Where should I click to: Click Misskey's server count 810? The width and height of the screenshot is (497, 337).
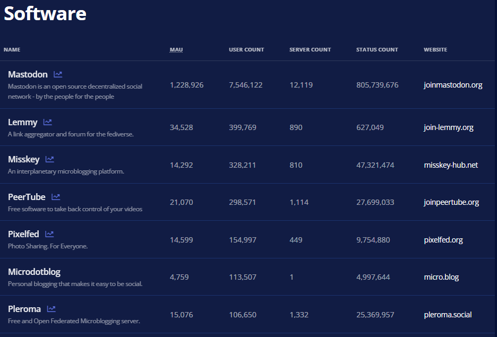[296, 165]
